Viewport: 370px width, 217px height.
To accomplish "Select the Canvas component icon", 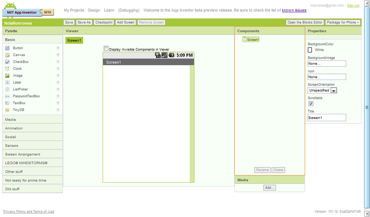I will 7,55.
